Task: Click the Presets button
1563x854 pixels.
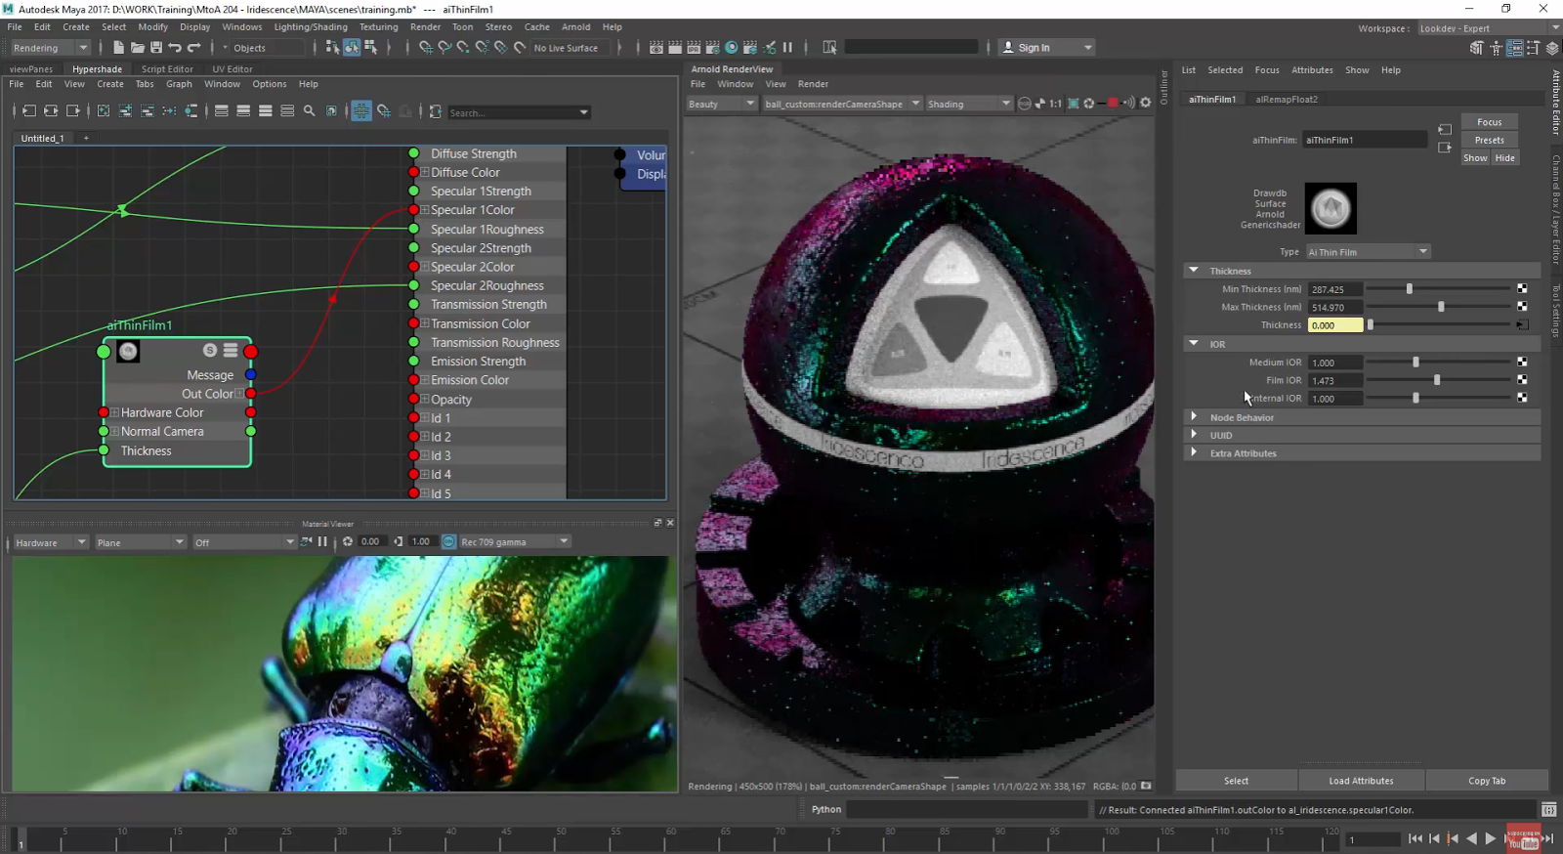Action: click(x=1489, y=140)
